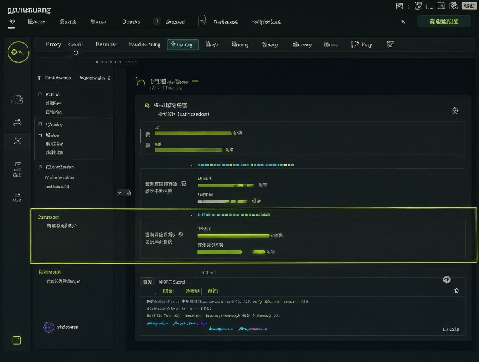Click the wioicenres user entry
The width and height of the screenshot is (479, 362).
point(61,327)
